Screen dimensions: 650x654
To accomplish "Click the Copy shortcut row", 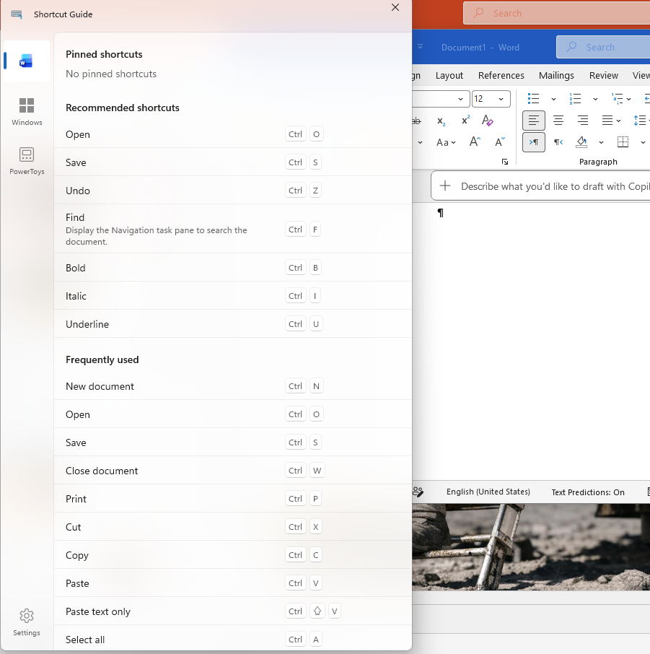I will (232, 554).
